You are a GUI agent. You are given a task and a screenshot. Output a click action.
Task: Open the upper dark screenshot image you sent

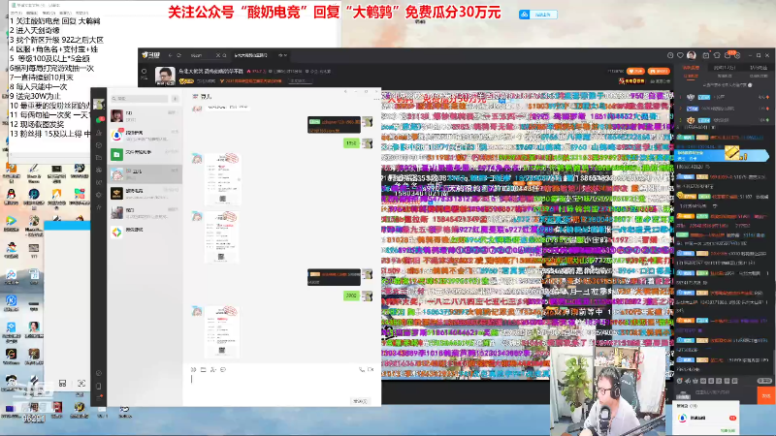tap(334, 125)
